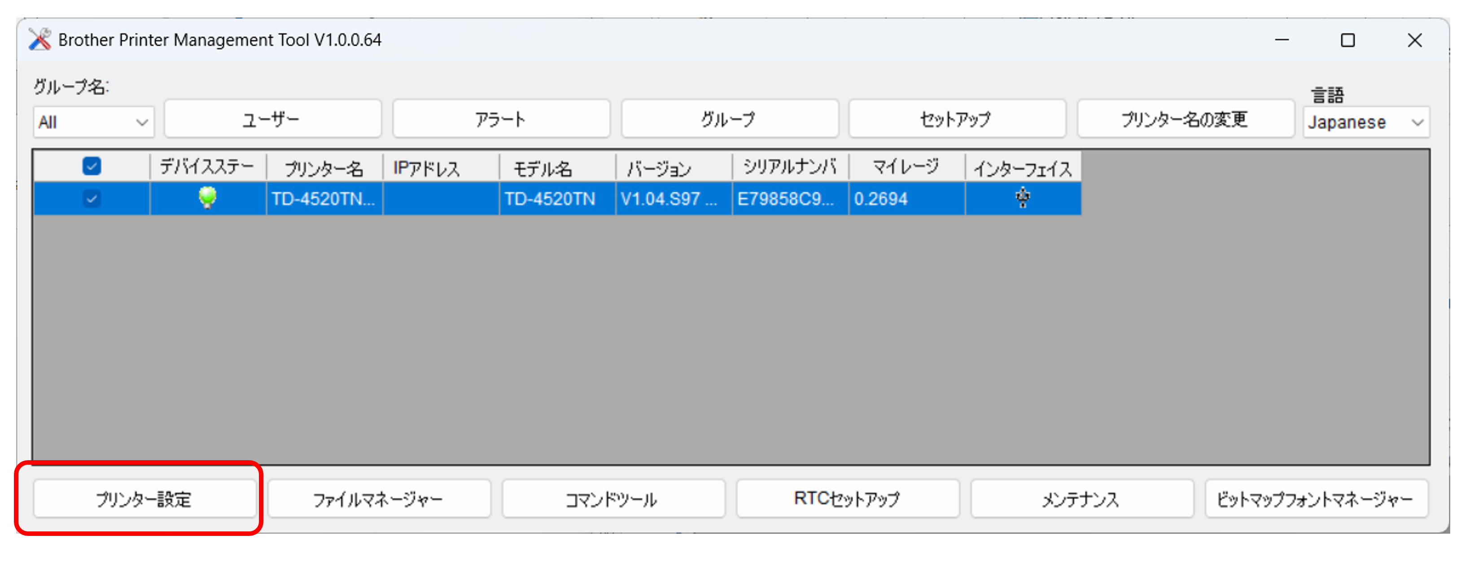Open the ファイルマネージャー file manager
This screenshot has width=1474, height=561.
click(x=379, y=499)
